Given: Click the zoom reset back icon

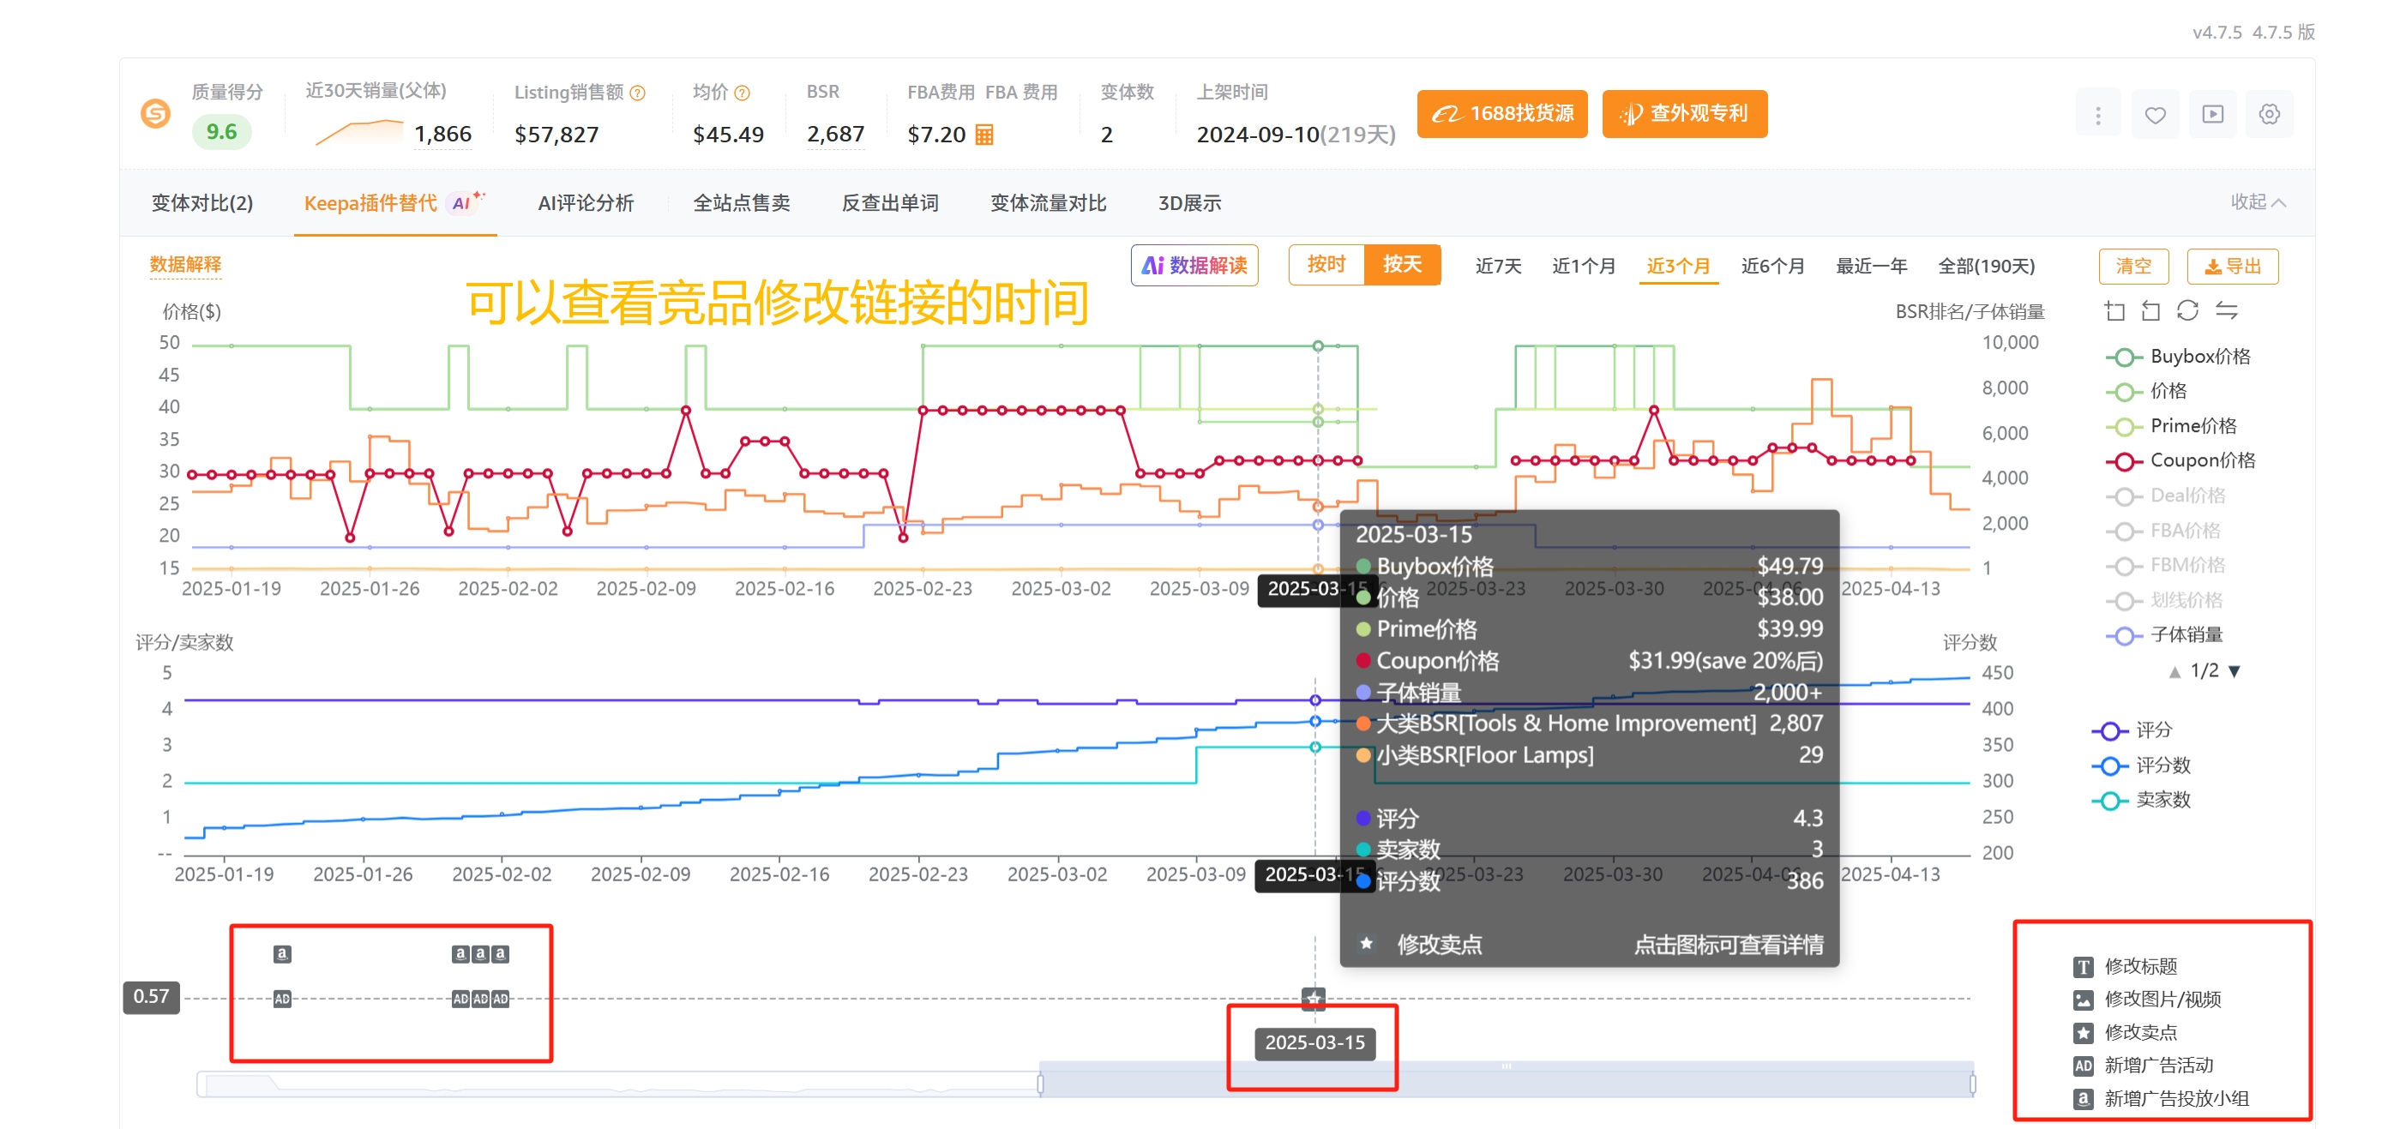Looking at the screenshot, I should point(2150,310).
